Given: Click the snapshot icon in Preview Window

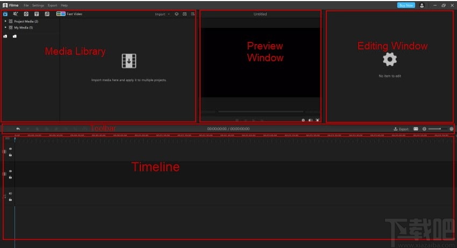Looking at the screenshot, I should pos(303,120).
